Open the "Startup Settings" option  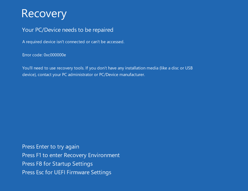click(72, 164)
